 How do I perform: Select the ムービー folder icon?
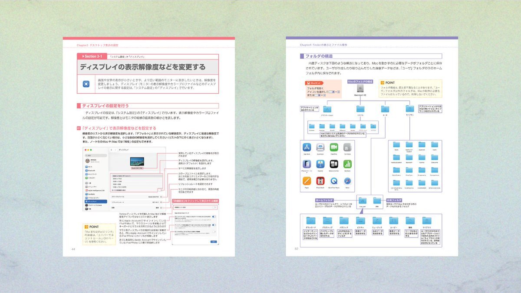click(x=393, y=221)
